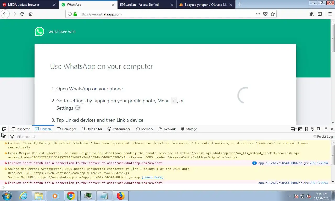
Task: Open a new browser tab with plus
Action: [240, 4]
